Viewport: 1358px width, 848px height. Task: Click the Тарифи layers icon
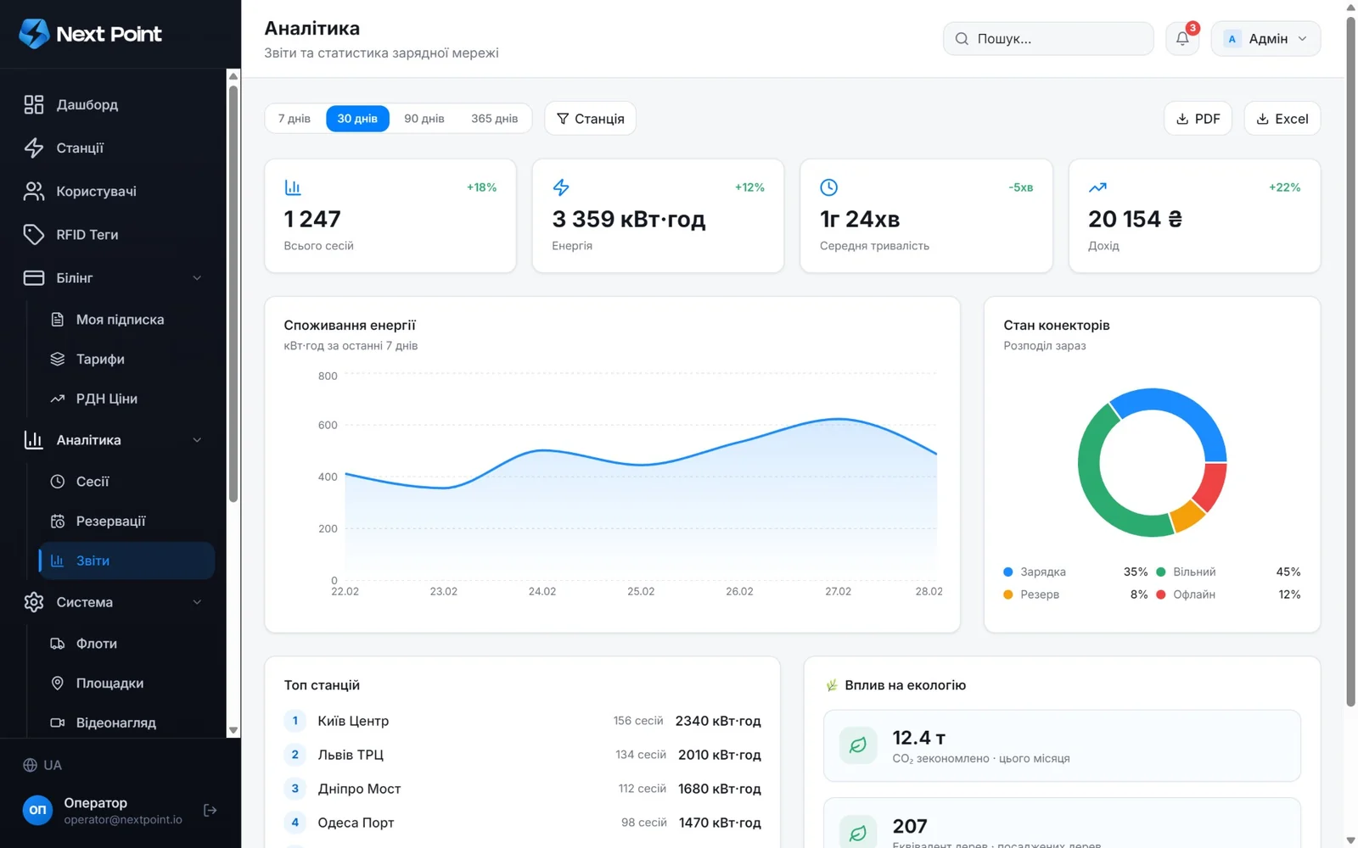point(58,359)
